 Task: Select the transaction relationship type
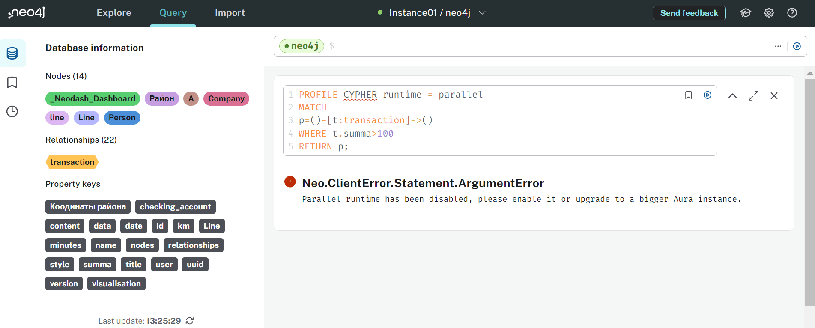tap(72, 162)
